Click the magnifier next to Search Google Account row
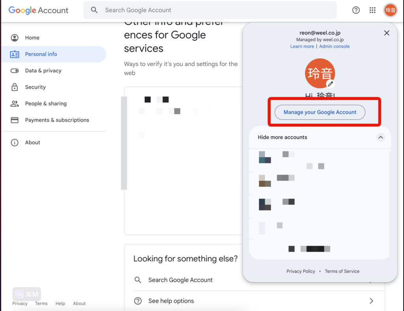Viewport: 404px width, 311px height. point(138,280)
